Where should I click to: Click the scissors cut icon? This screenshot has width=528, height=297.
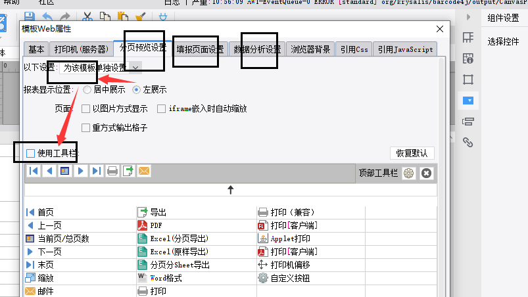(x=87, y=16)
